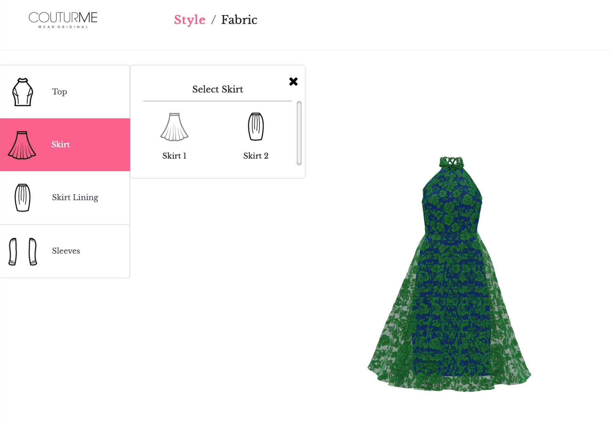Click the 'Skirt 2' label text
The image size is (611, 427).
pyautogui.click(x=256, y=156)
